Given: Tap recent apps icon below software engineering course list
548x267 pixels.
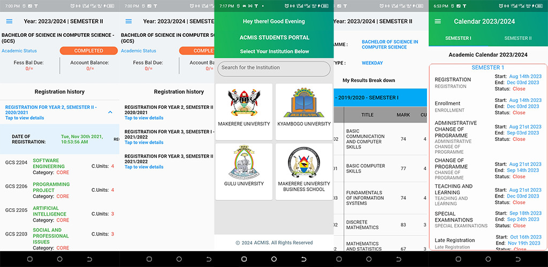Looking at the screenshot, I should pyautogui.click(x=30, y=259).
